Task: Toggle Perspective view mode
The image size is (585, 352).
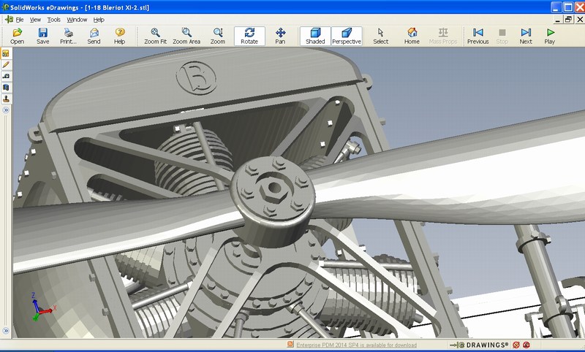Action: click(x=347, y=36)
